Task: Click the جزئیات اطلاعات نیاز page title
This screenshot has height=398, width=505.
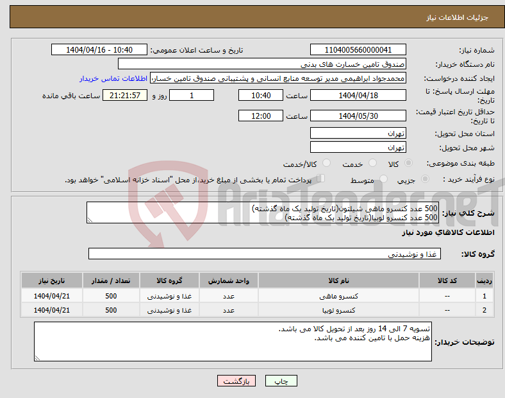Action: pyautogui.click(x=458, y=17)
